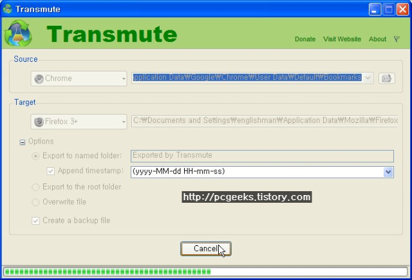Click the target Firefox path field
The width and height of the screenshot is (412, 280).
[265, 121]
